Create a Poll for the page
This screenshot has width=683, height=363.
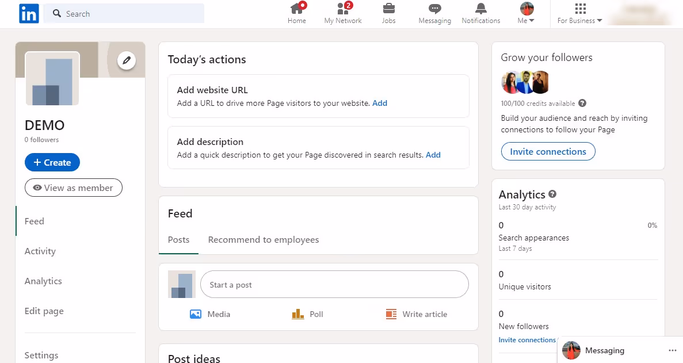point(307,314)
